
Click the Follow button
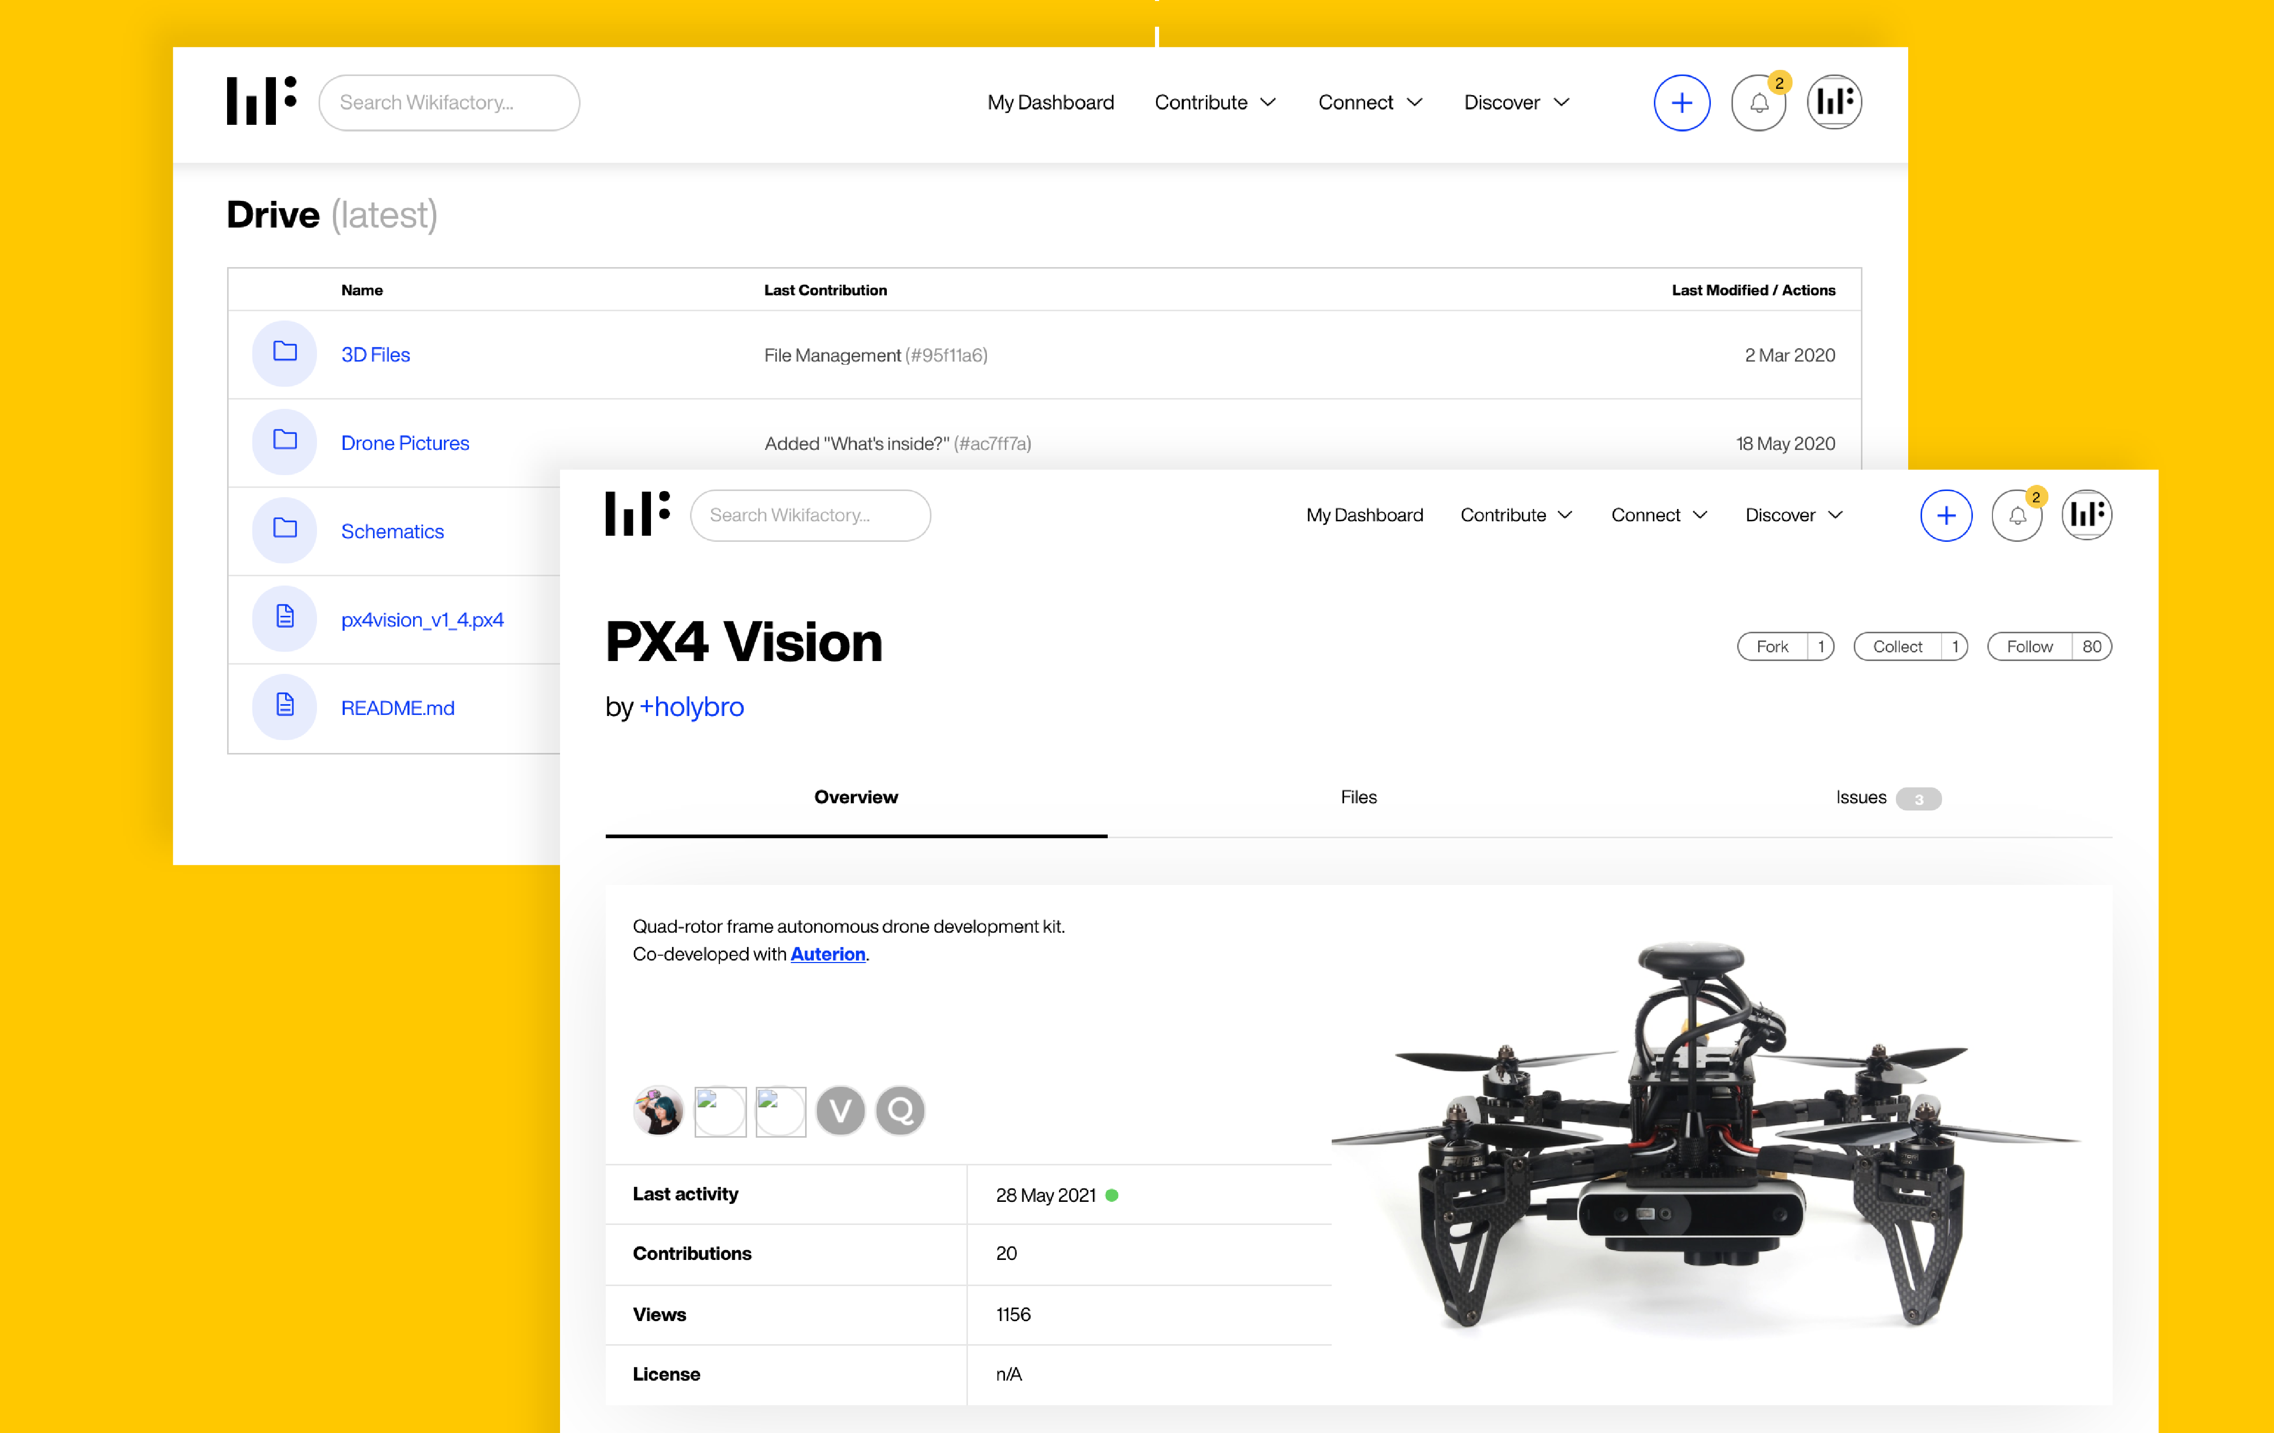(2029, 646)
